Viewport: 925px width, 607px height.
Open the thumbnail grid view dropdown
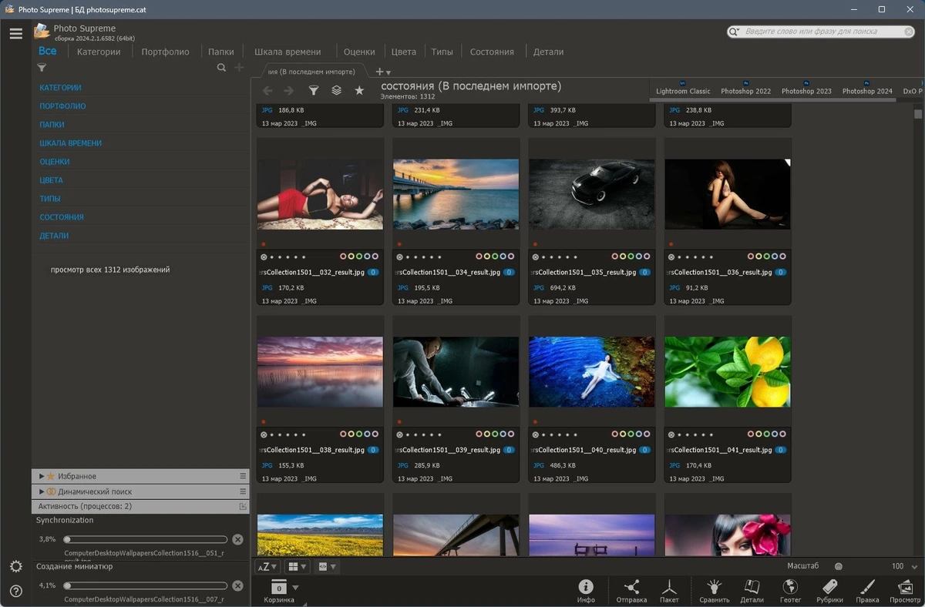tap(297, 566)
